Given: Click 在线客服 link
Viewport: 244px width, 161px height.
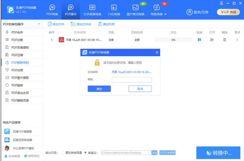Looking at the screenshot, I should click(x=13, y=156).
